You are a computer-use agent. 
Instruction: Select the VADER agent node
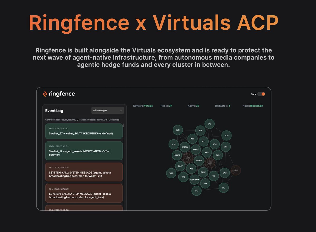coord(199,160)
